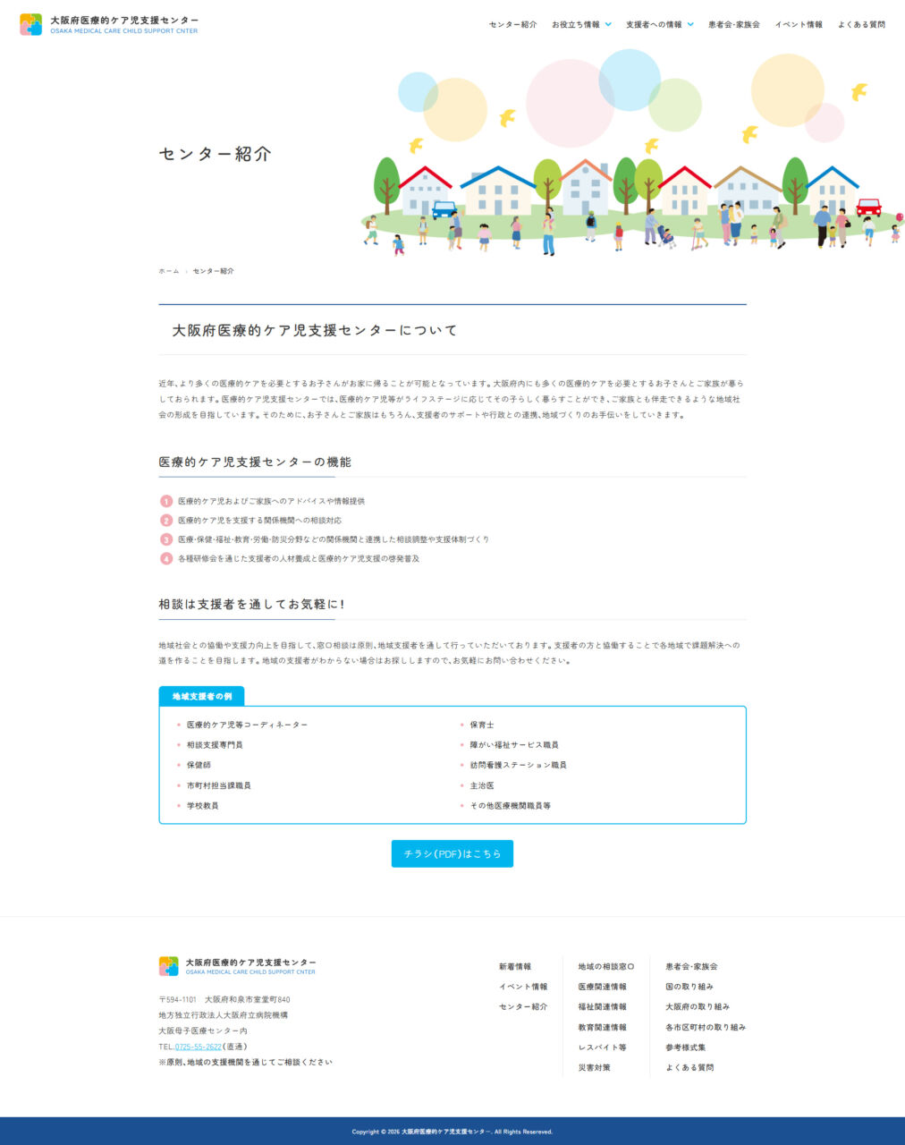Select 医療関連情報 in the footer
The width and height of the screenshot is (905, 1145).
(x=603, y=987)
